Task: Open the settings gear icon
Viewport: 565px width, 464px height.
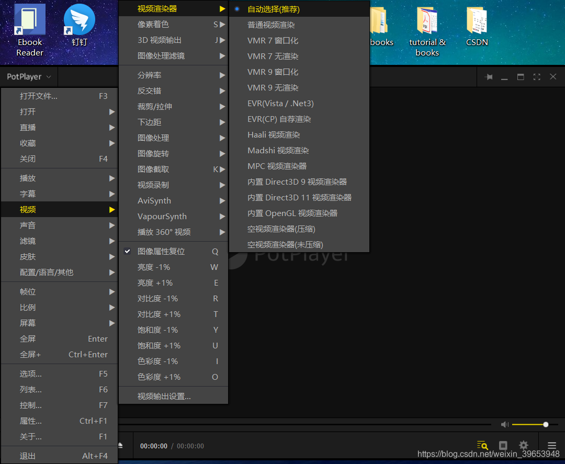Action: (524, 445)
